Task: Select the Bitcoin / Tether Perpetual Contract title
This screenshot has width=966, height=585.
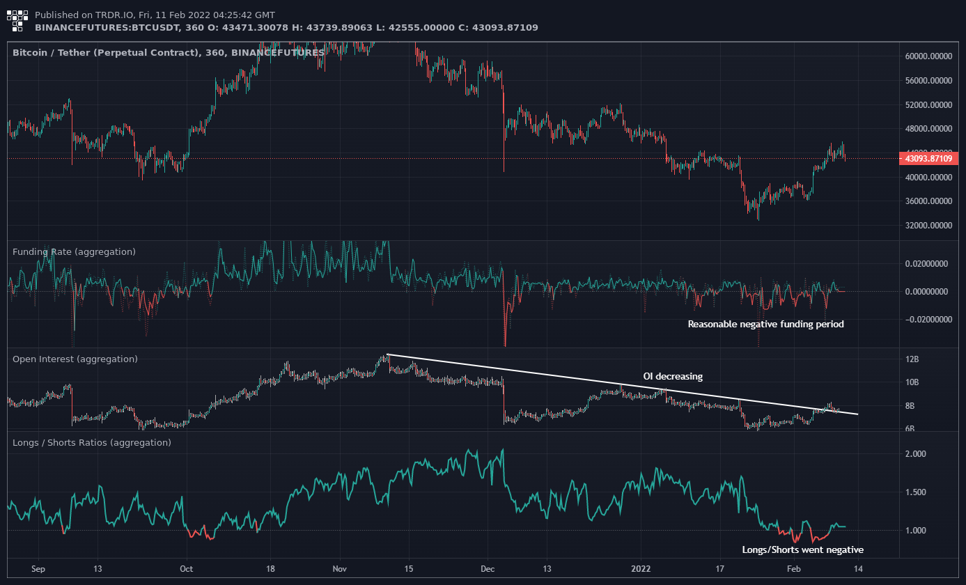Action: (x=168, y=52)
